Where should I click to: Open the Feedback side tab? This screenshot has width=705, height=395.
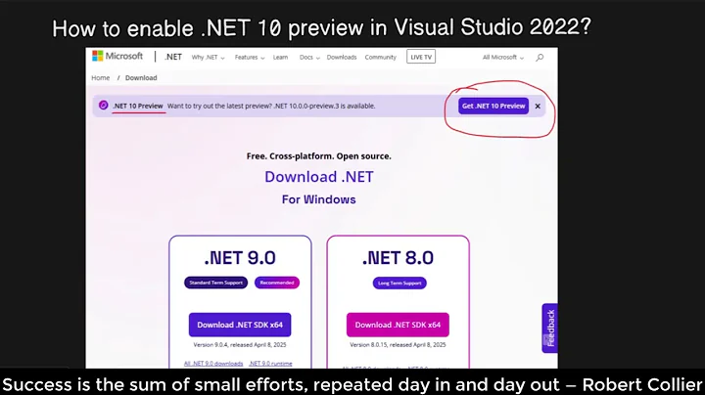pos(549,329)
